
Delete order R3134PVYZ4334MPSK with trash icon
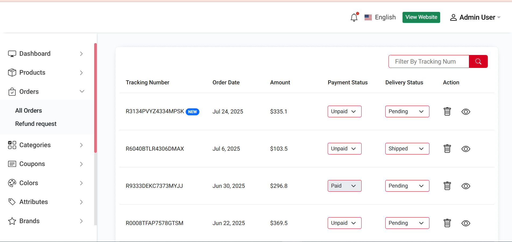[x=447, y=112]
